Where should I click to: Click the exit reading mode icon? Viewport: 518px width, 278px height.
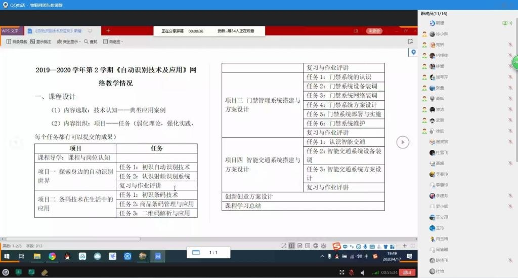[410, 42]
